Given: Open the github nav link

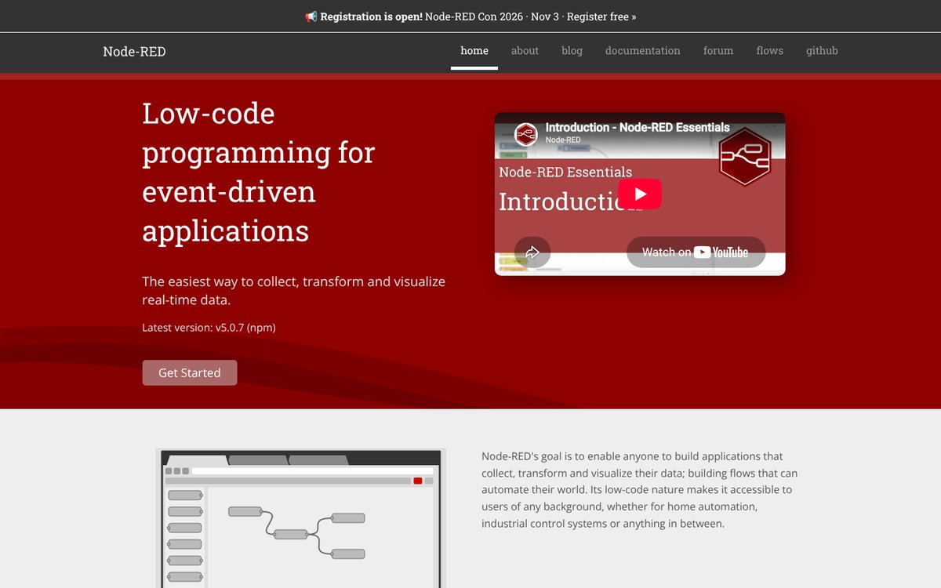Looking at the screenshot, I should point(822,51).
